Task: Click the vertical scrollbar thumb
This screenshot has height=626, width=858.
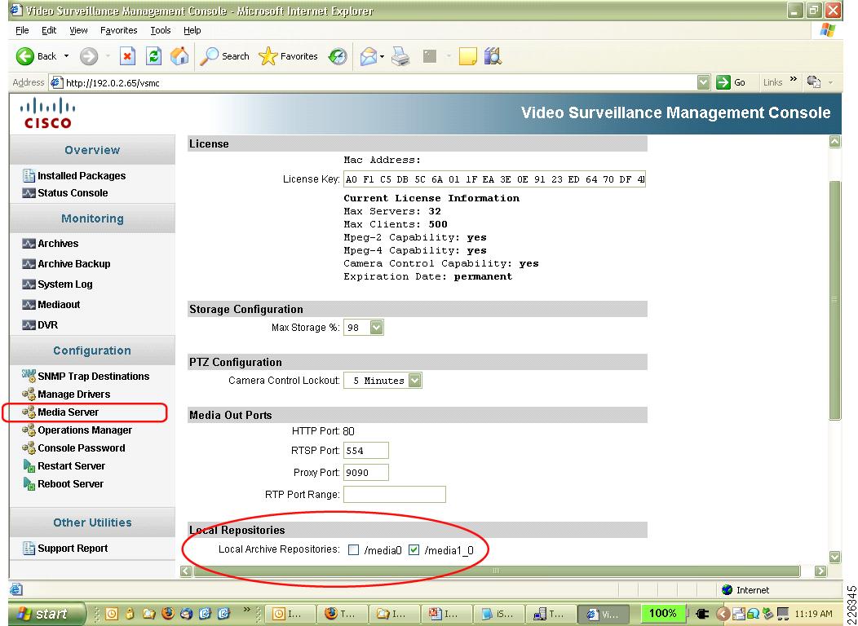Action: [835, 300]
